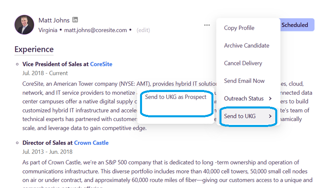Open Matt Johns' LinkedIn profile icon
This screenshot has width=325, height=188.
pyautogui.click(x=75, y=20)
